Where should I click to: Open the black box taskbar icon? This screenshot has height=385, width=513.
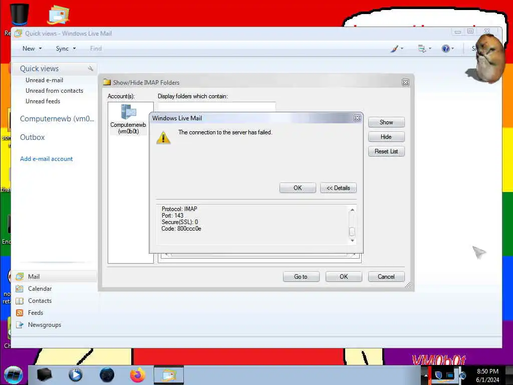(x=44, y=375)
